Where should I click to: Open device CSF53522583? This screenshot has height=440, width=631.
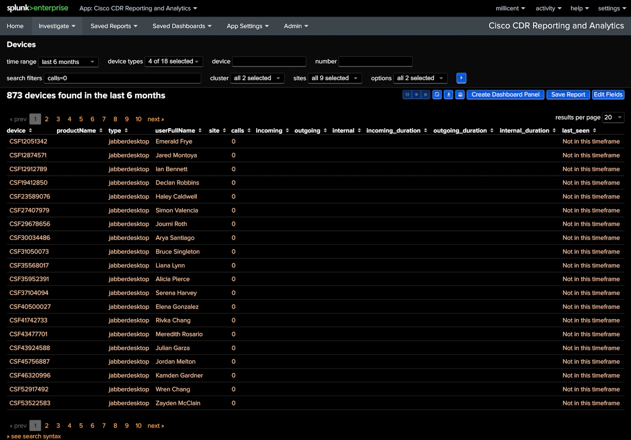(x=30, y=403)
